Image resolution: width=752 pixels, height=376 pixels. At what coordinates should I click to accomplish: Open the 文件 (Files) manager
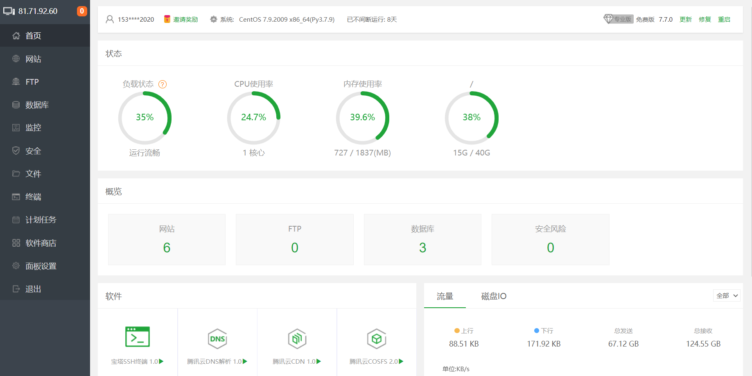(x=33, y=173)
